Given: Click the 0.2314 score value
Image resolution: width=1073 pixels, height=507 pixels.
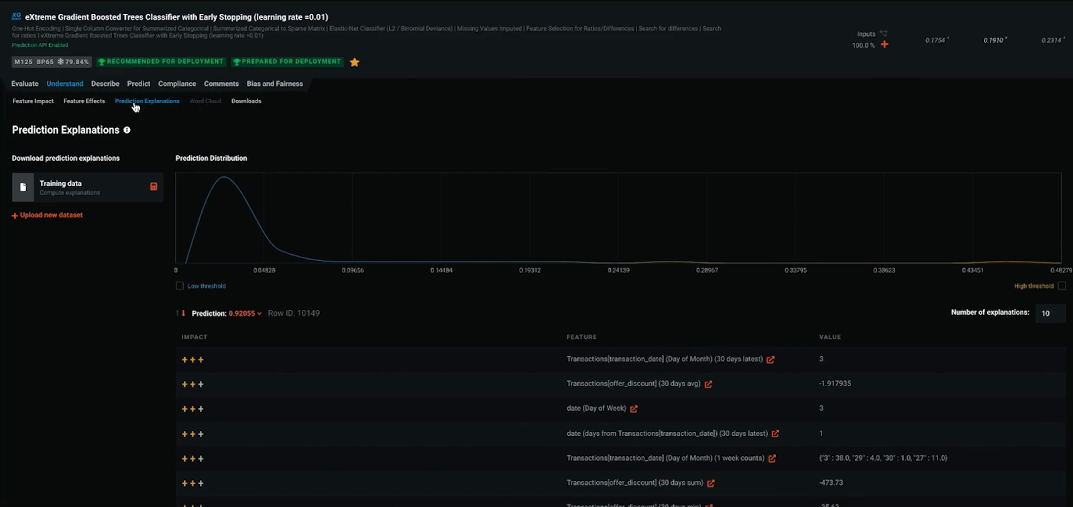Looking at the screenshot, I should [x=1052, y=40].
